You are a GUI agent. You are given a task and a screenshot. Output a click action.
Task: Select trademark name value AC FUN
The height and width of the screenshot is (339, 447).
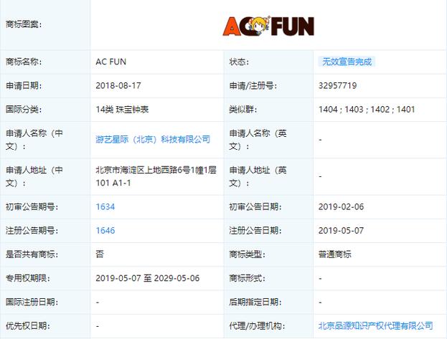[x=111, y=62]
